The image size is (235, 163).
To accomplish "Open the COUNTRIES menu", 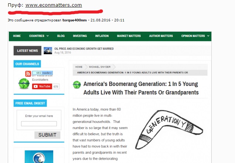I will 37,36.
